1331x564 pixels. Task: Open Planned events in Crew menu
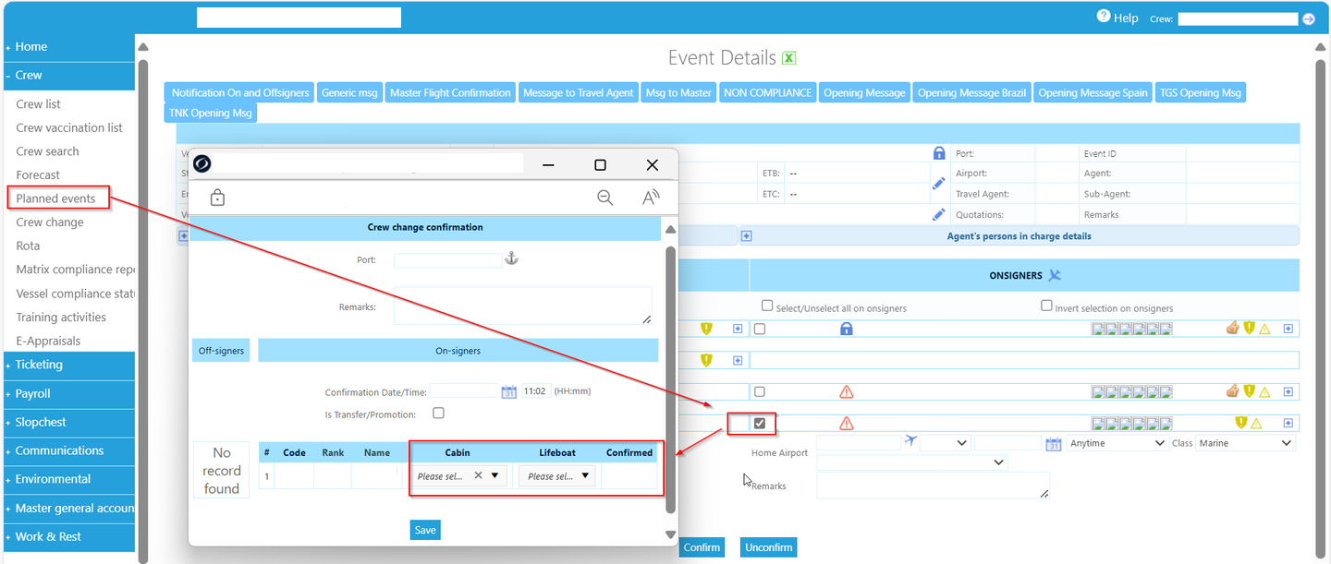(x=55, y=198)
